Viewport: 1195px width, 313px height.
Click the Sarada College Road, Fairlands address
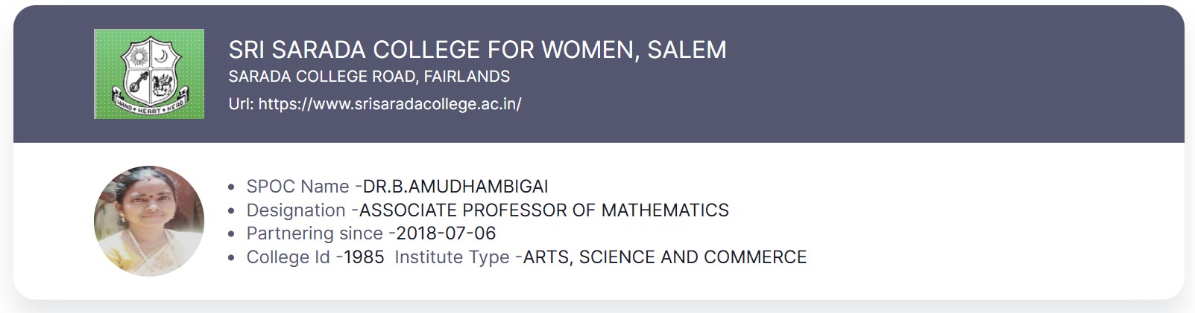click(369, 77)
